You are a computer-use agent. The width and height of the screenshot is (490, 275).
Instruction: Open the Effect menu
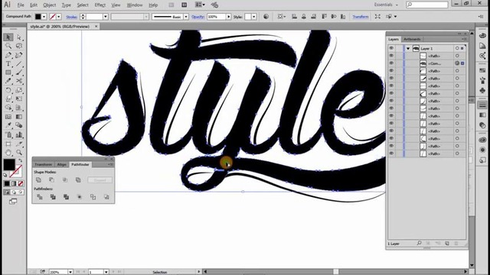pos(100,5)
